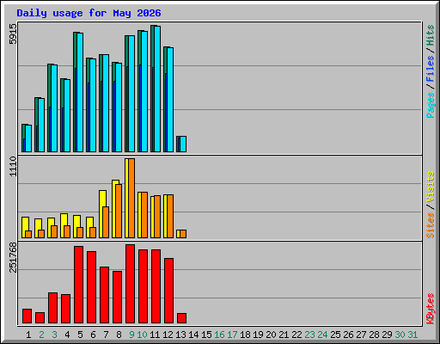Image resolution: width=440 pixels, height=344 pixels.
Task: Click day 1 on the x-axis
Action: click(28, 335)
